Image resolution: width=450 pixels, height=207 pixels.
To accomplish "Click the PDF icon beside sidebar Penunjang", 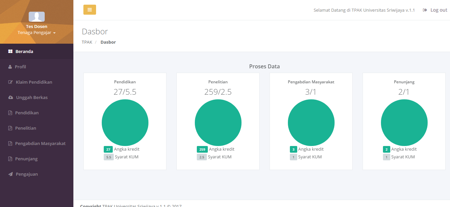I will pos(10,159).
